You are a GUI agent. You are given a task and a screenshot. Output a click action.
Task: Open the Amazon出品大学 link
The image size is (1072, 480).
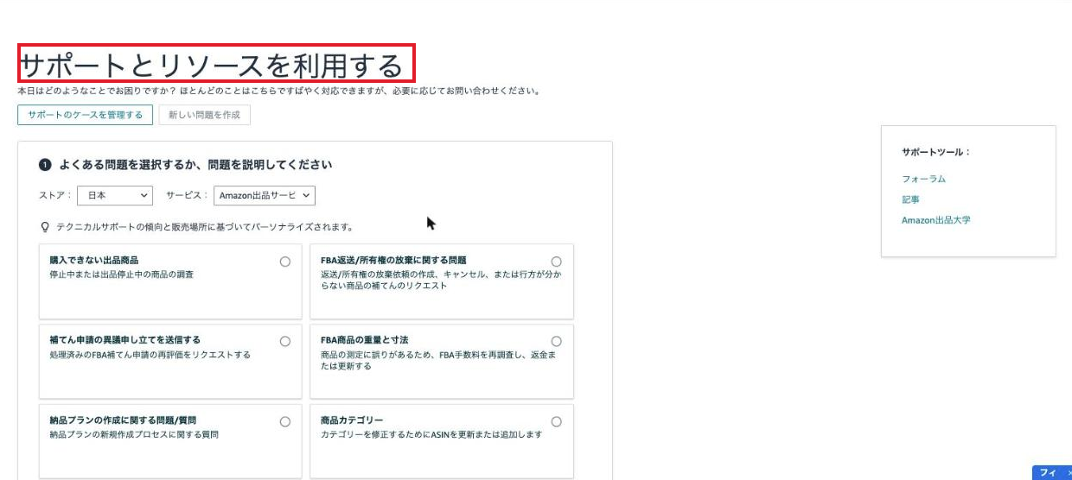click(935, 220)
